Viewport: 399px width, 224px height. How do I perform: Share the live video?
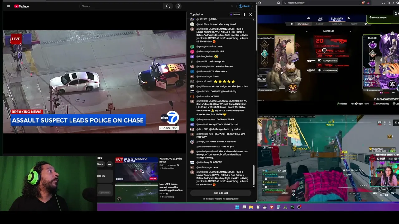100,164
